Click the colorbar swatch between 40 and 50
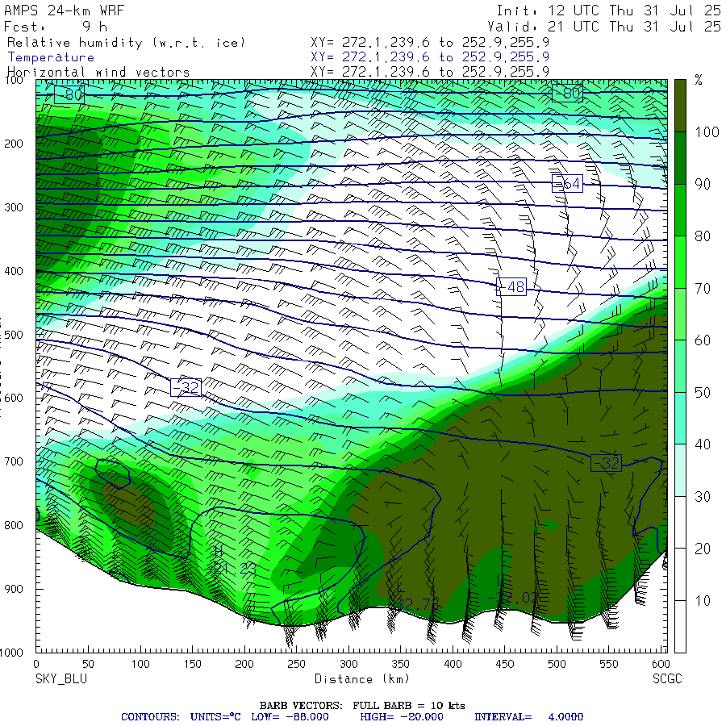Image resolution: width=726 pixels, height=726 pixels. pyautogui.click(x=680, y=418)
